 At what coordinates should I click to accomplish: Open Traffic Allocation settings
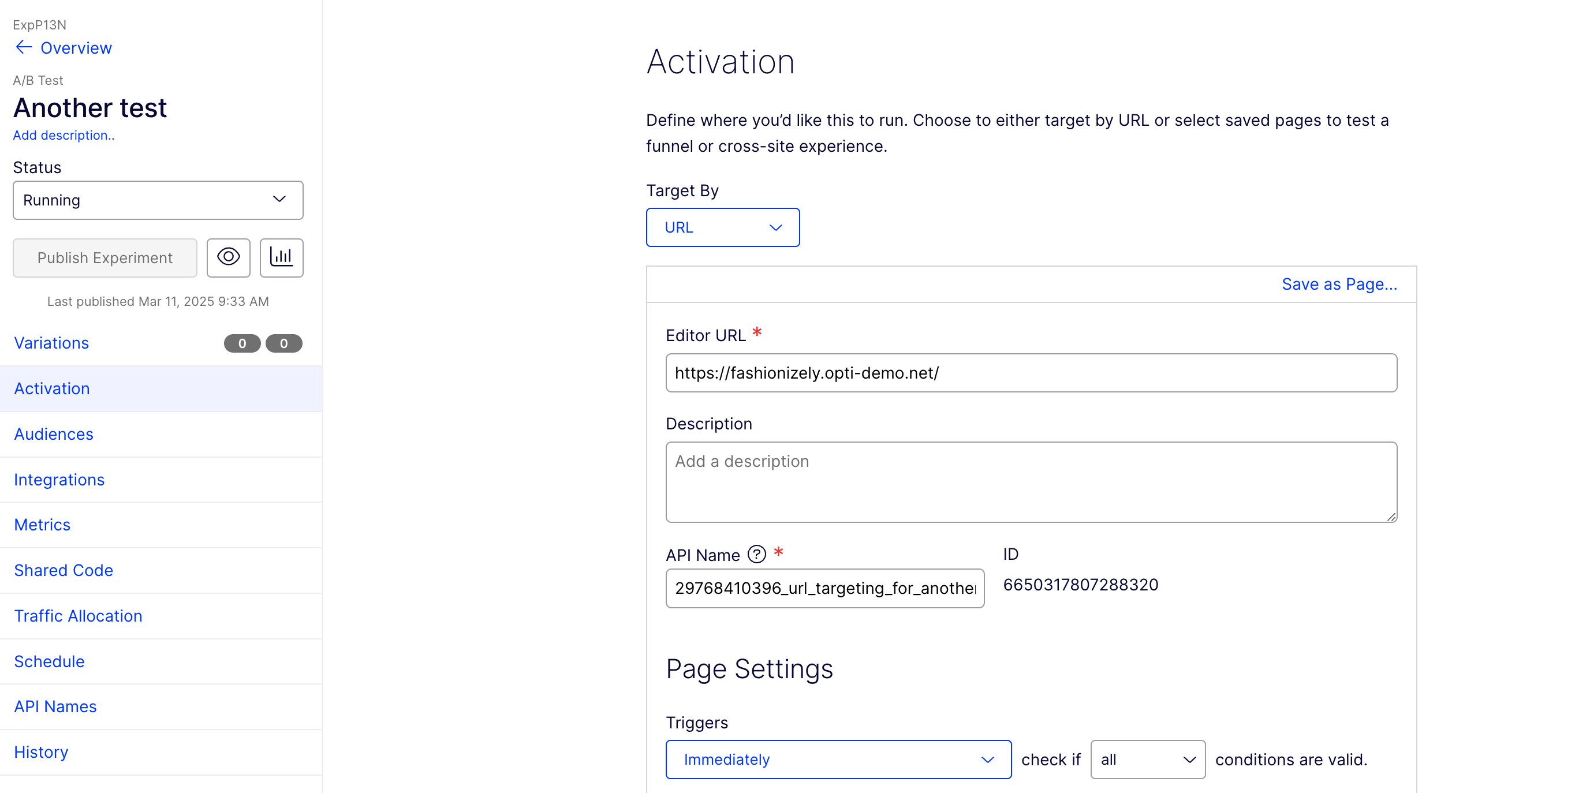pos(78,616)
